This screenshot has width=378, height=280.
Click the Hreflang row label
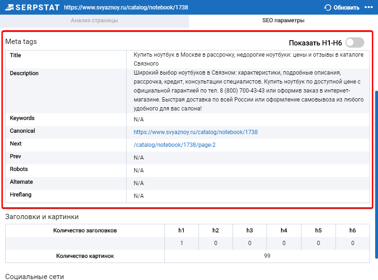[20, 195]
